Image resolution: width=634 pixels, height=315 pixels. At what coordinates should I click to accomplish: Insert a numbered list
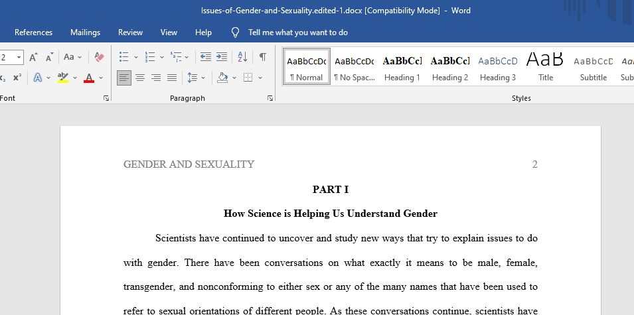coord(150,57)
